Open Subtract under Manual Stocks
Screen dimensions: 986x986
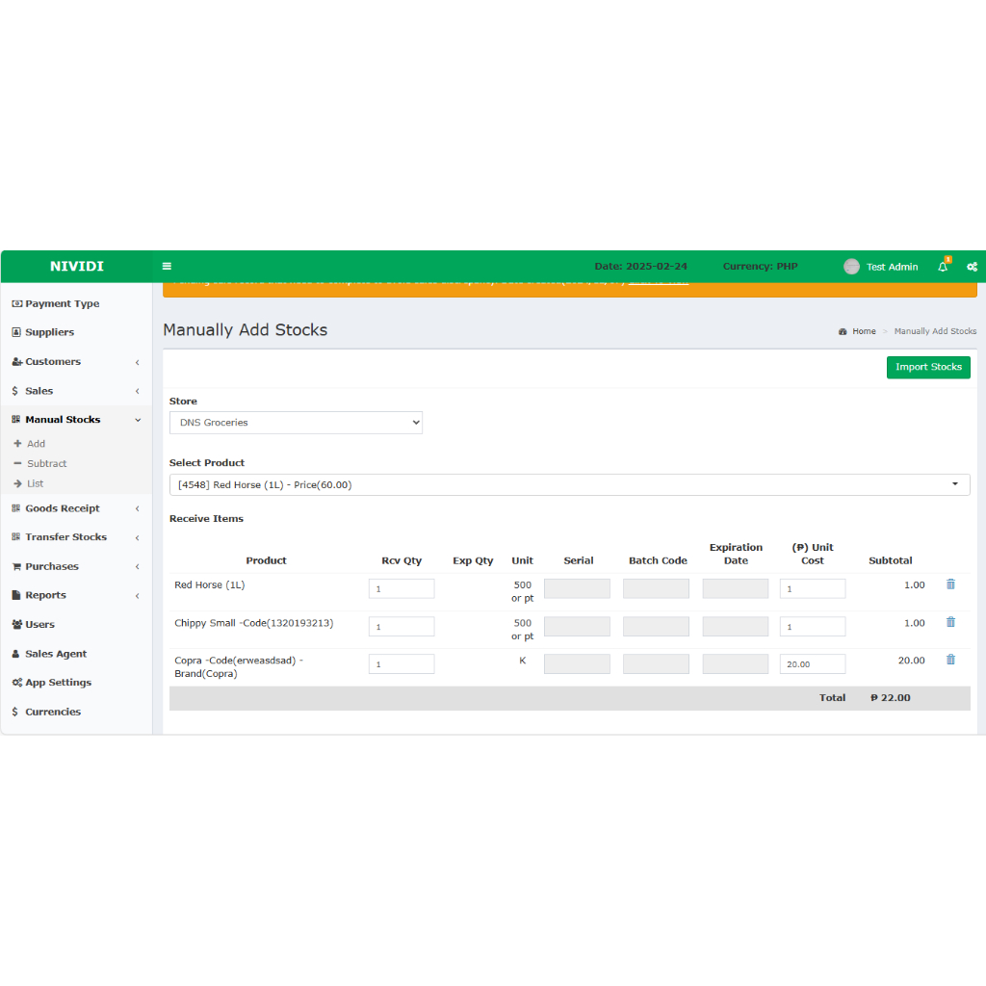click(47, 464)
